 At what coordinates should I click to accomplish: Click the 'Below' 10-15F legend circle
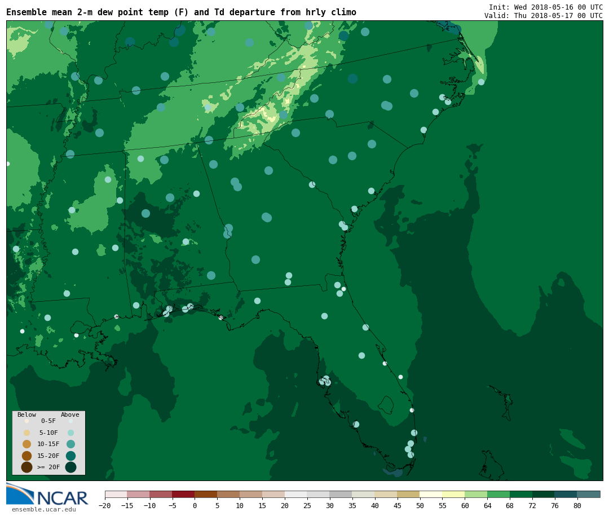coord(27,444)
